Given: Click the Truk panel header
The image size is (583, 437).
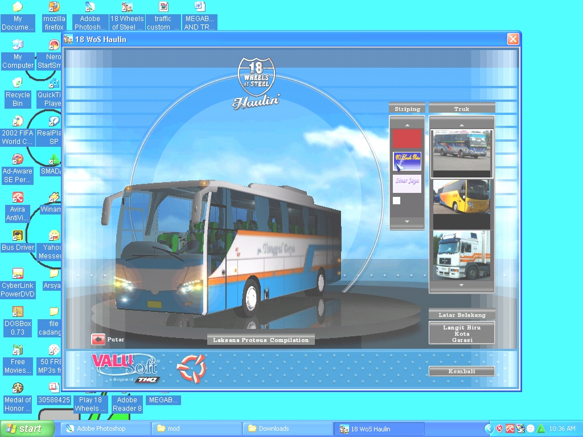Looking at the screenshot, I should (462, 109).
